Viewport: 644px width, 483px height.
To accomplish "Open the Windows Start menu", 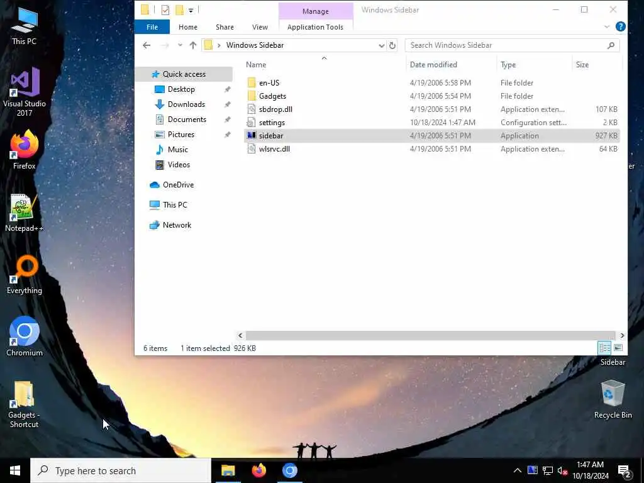I will coord(15,470).
